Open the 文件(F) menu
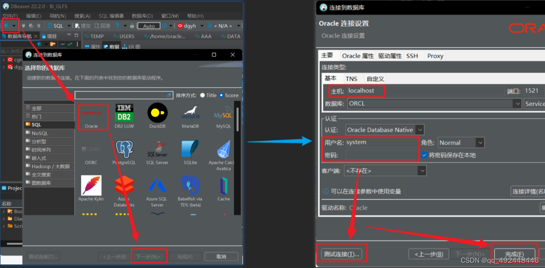 [x=10, y=16]
